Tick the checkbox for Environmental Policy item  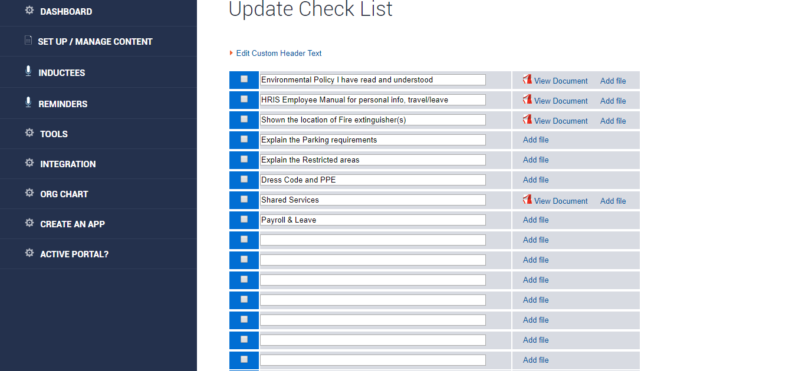(244, 79)
